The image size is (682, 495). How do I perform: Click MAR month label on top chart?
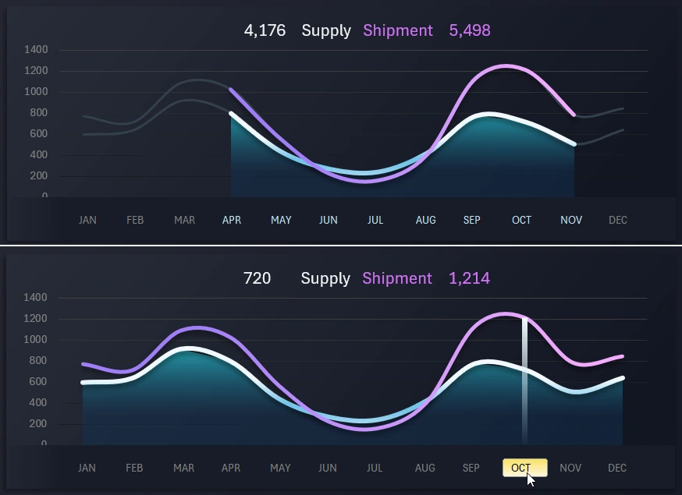pyautogui.click(x=184, y=220)
